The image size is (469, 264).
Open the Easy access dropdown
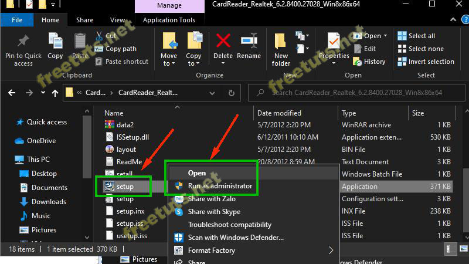[x=303, y=49]
